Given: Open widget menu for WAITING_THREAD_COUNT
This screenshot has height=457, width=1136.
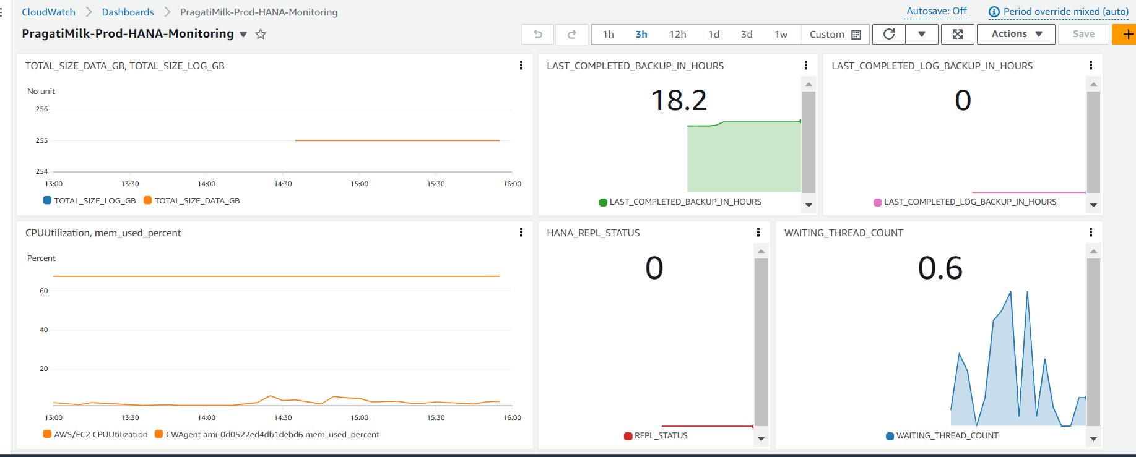Looking at the screenshot, I should coord(1090,233).
